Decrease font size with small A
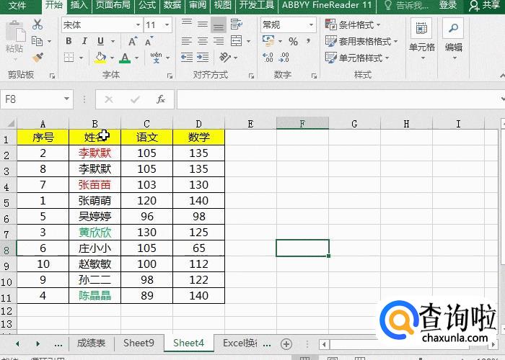505x360 pixels. tap(149, 41)
